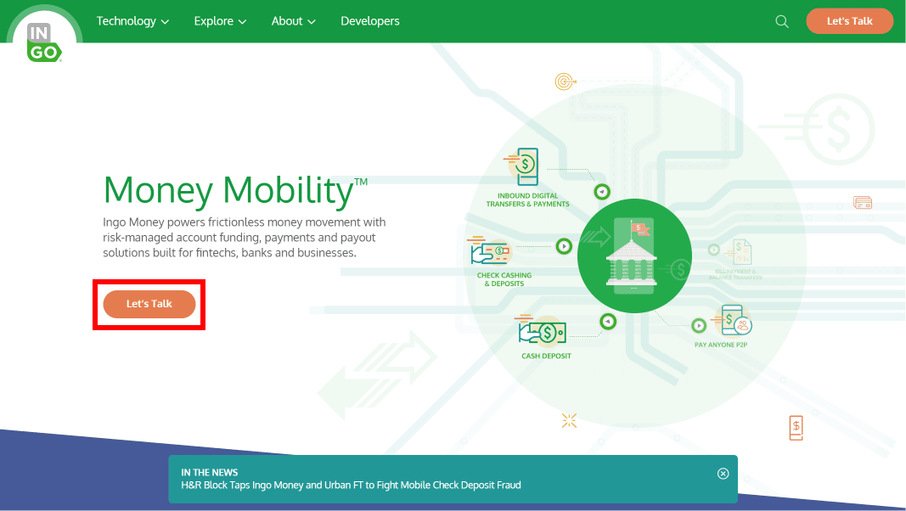Dismiss the In The News banner
The height and width of the screenshot is (511, 906).
(x=723, y=474)
